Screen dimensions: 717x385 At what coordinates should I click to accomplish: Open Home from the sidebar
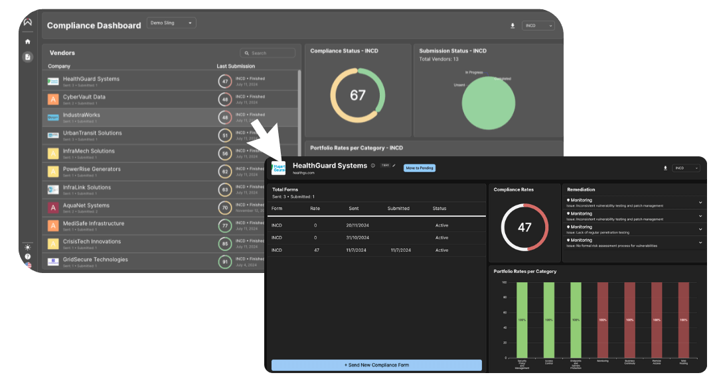[27, 40]
